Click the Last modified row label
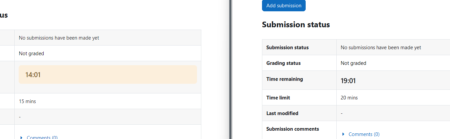The height and width of the screenshot is (139, 450). click(282, 113)
